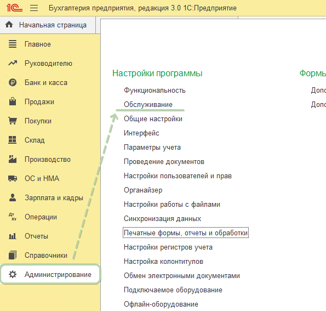Open Проведение документов settings

pyautogui.click(x=164, y=162)
